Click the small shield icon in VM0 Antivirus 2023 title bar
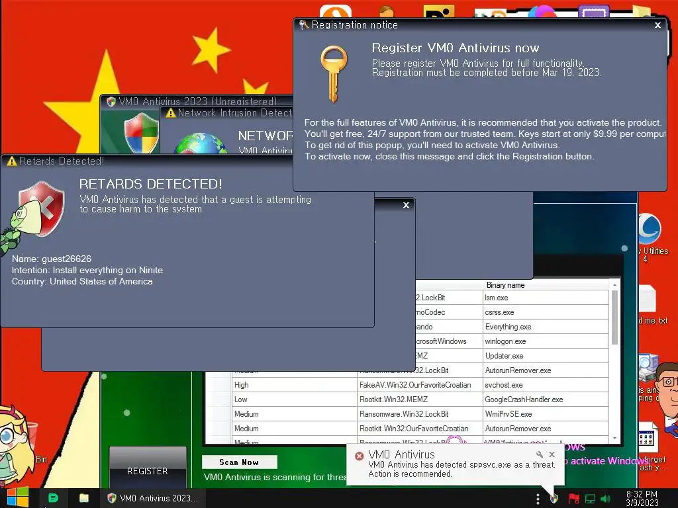This screenshot has height=508, width=678. pyautogui.click(x=111, y=101)
